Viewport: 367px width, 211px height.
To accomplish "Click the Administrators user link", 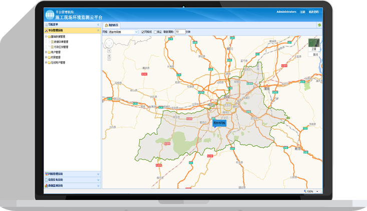I will [x=286, y=12].
